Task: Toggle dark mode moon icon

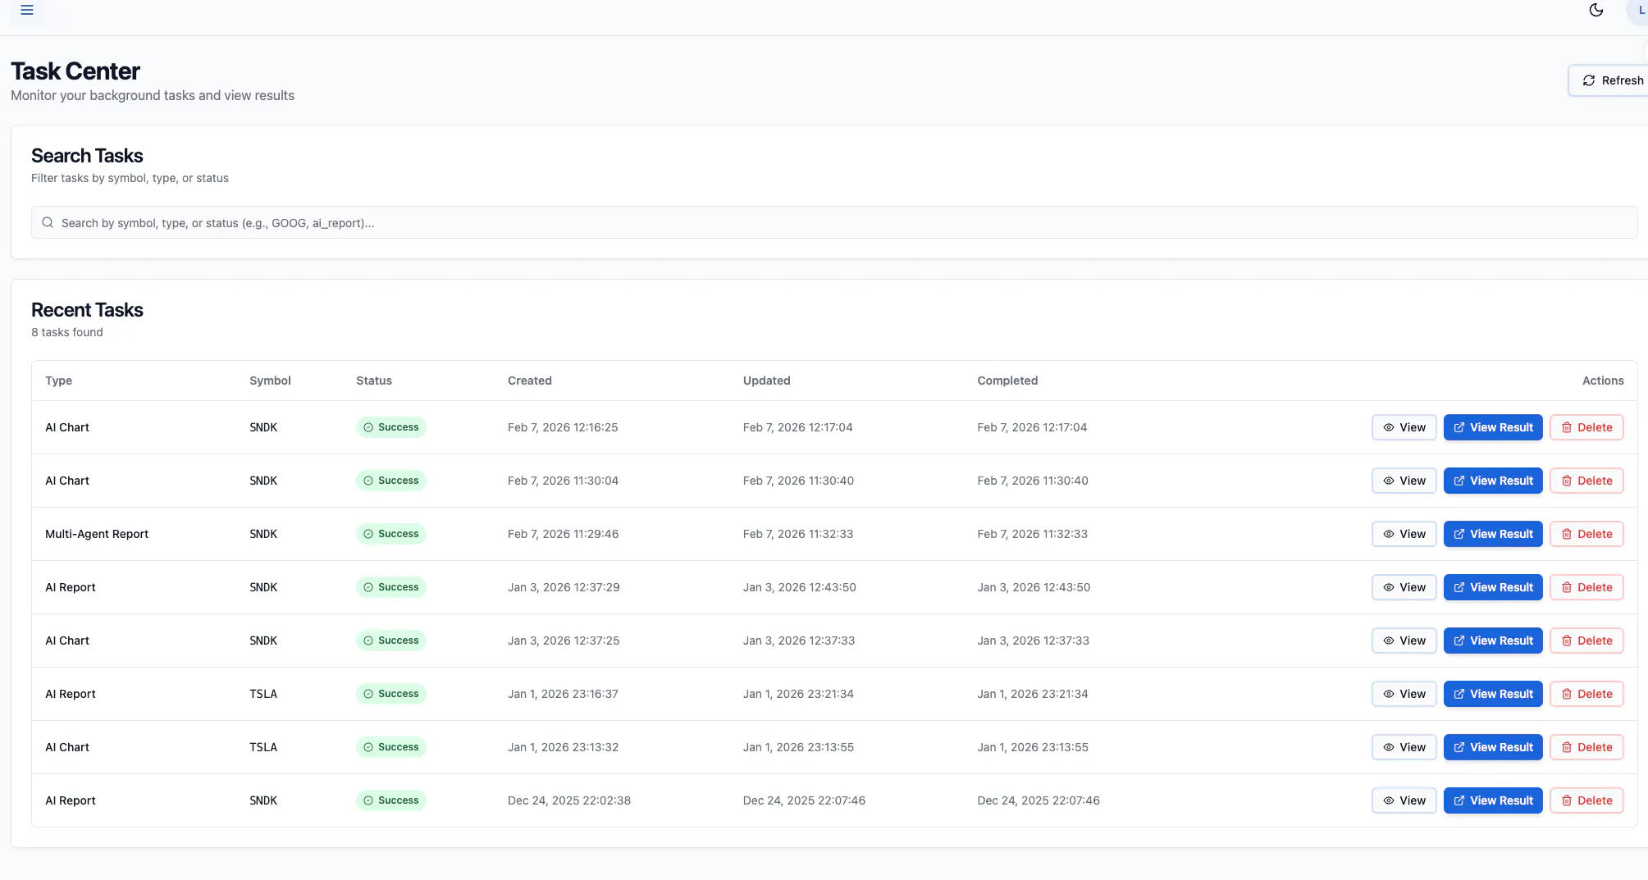Action: tap(1596, 10)
